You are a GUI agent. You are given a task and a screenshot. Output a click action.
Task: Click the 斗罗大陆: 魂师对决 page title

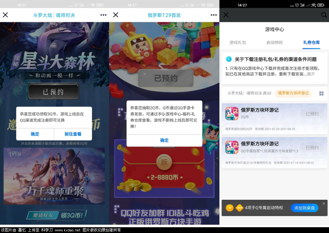coord(54,15)
